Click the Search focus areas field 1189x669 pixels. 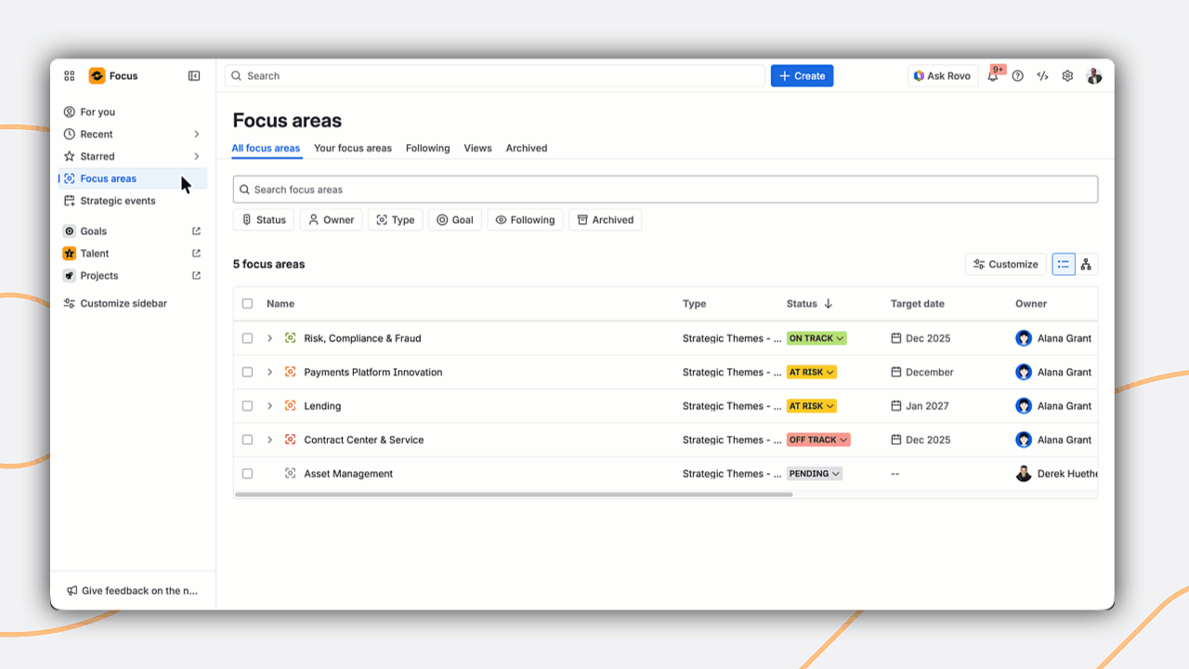click(665, 190)
